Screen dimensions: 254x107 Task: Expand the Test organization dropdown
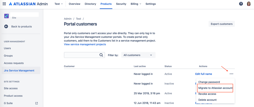pyautogui.click(x=59, y=4)
